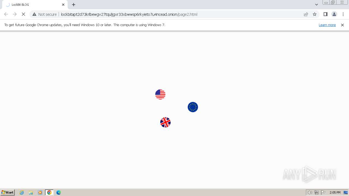Open Windows Media Player from taskbar
Image resolution: width=349 pixels, height=196 pixels.
click(x=40, y=192)
